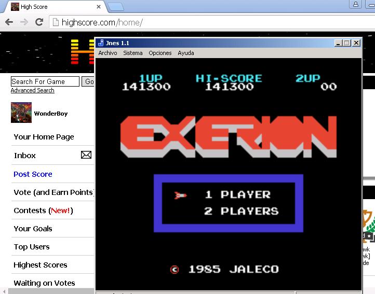
Task: Focus the Search For Game field
Action: [x=45, y=81]
